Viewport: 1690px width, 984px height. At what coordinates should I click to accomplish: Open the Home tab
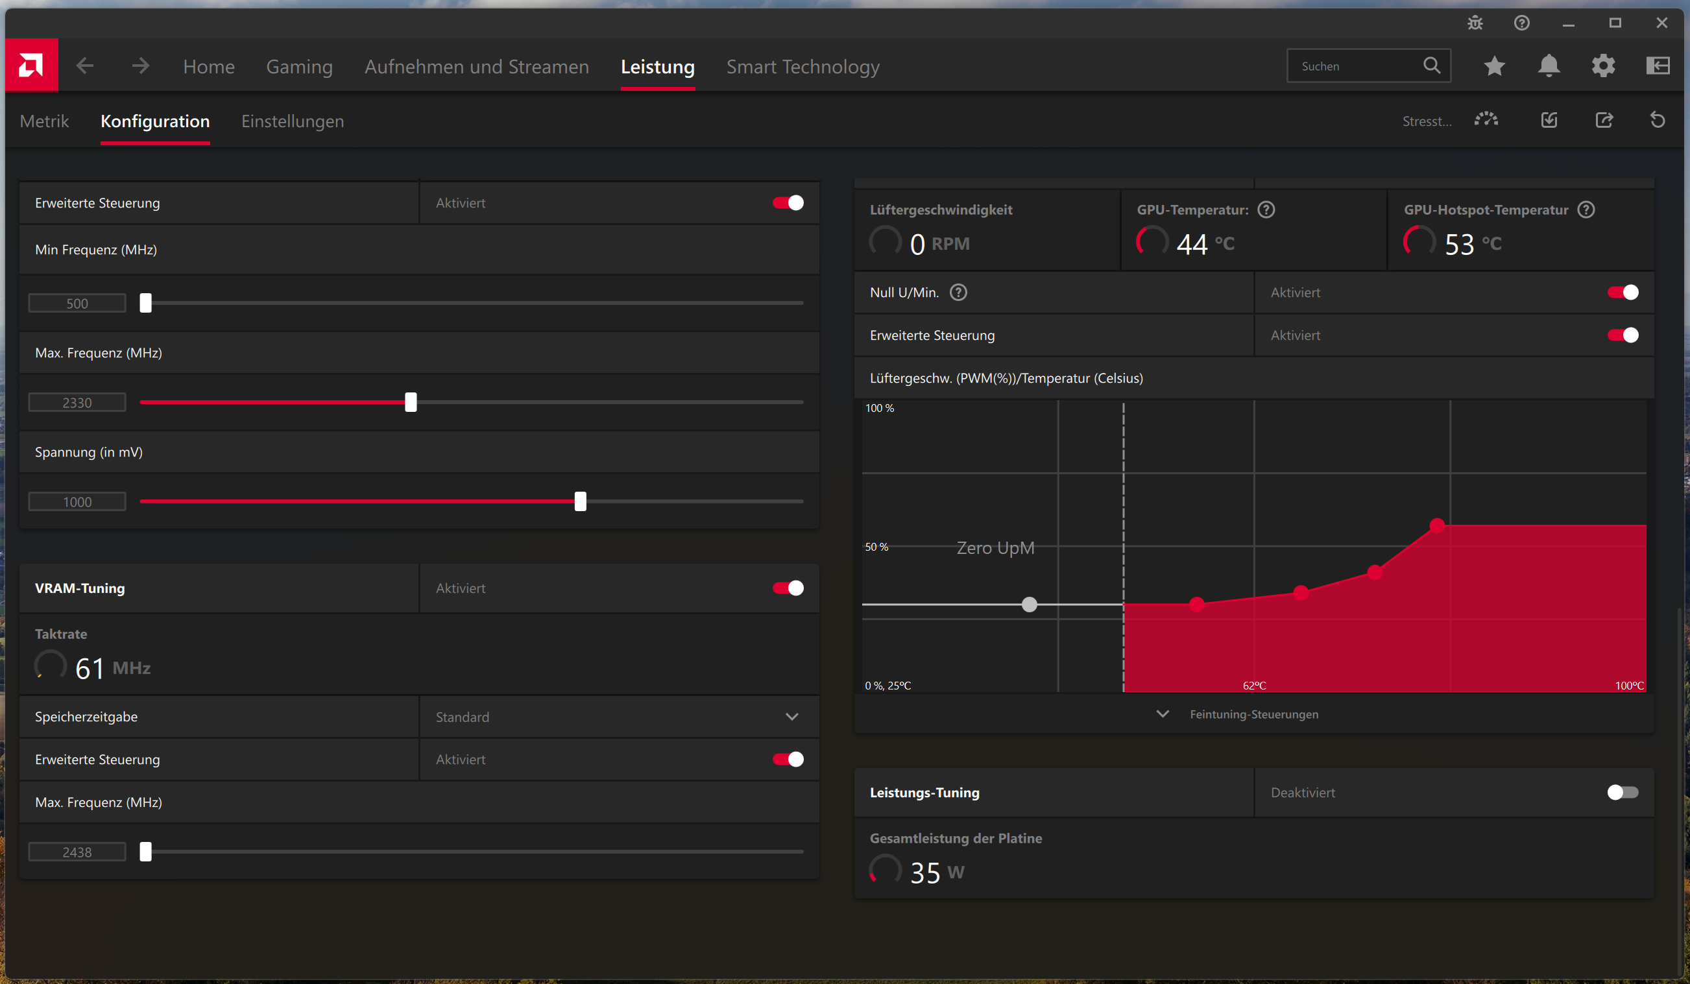coord(208,66)
